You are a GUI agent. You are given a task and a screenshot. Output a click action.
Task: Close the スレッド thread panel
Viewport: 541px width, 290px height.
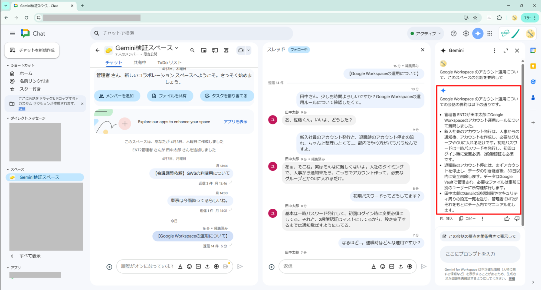(x=423, y=50)
